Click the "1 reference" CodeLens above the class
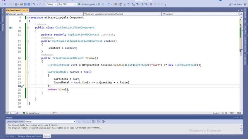The width and height of the screenshot is (248, 139). point(41,24)
